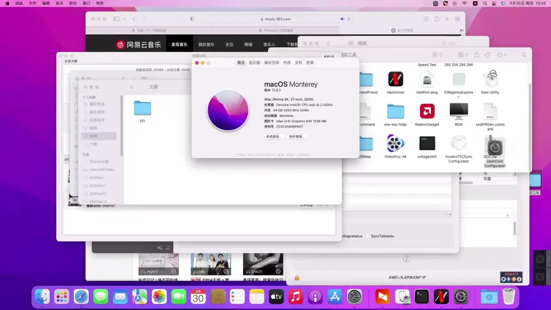Open the 文件 menu in the menu bar
The height and width of the screenshot is (310, 551).
point(32,3)
